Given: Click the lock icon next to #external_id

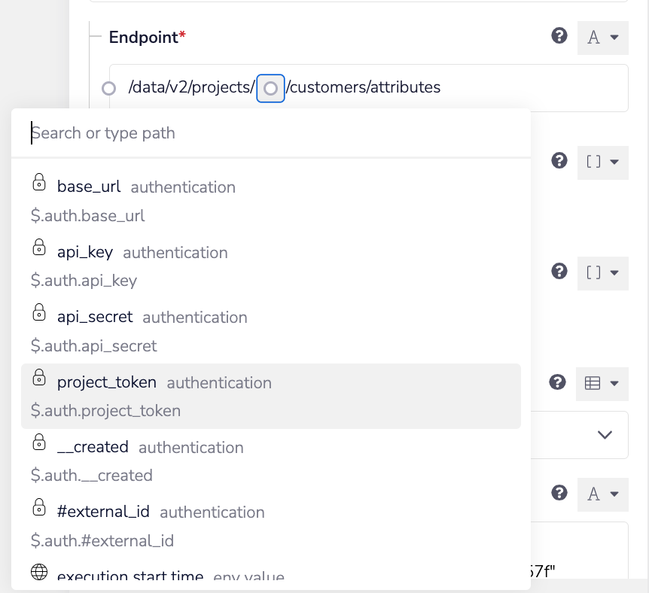Looking at the screenshot, I should click(x=39, y=508).
